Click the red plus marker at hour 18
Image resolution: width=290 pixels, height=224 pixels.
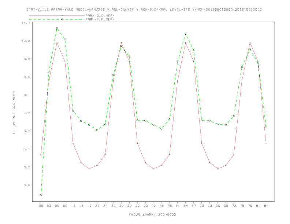click(89, 169)
